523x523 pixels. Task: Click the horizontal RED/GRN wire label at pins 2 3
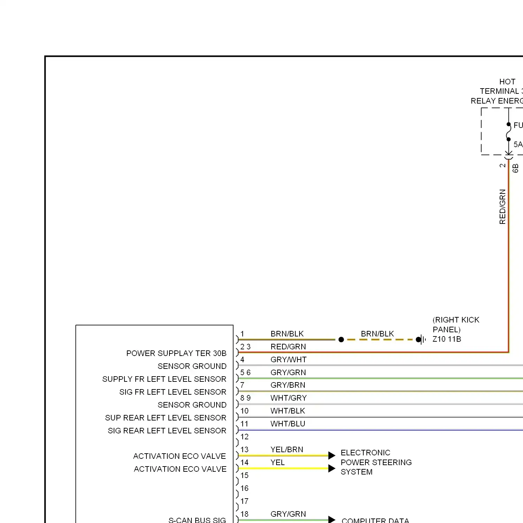pyautogui.click(x=288, y=347)
